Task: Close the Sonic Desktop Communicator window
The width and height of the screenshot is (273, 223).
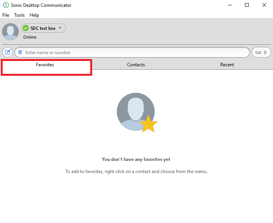Action: [264, 5]
